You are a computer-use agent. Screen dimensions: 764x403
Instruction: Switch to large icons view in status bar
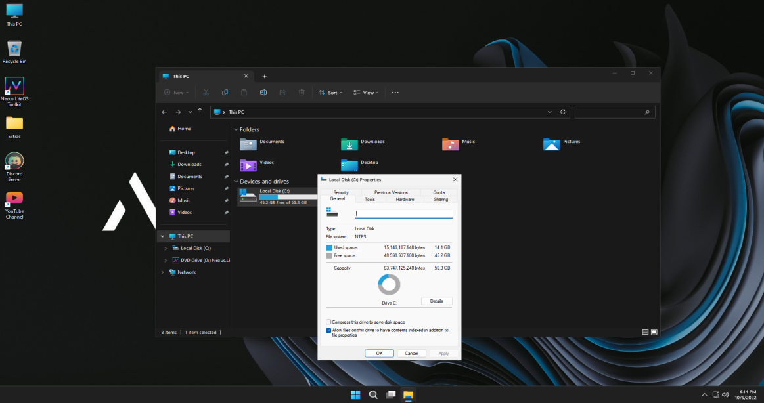(654, 332)
